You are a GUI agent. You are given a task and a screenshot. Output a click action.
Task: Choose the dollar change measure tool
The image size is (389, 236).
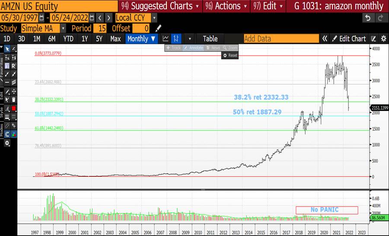pos(14,58)
